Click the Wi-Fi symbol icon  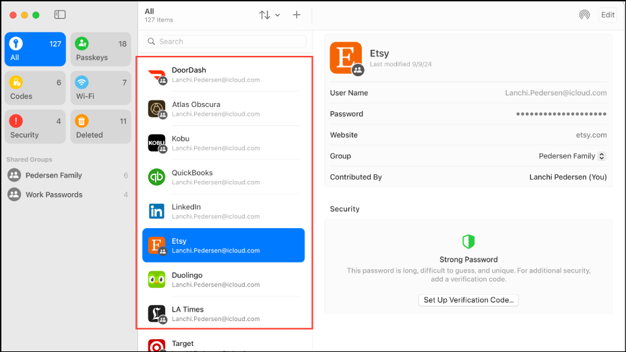click(x=82, y=82)
